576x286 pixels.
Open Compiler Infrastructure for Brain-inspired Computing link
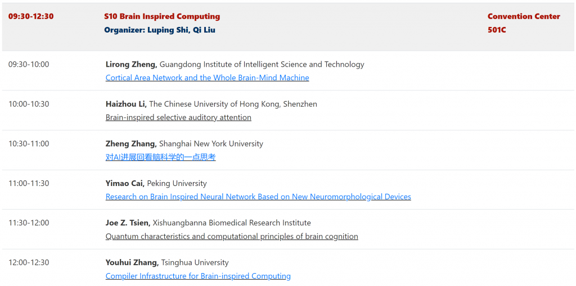pos(198,276)
